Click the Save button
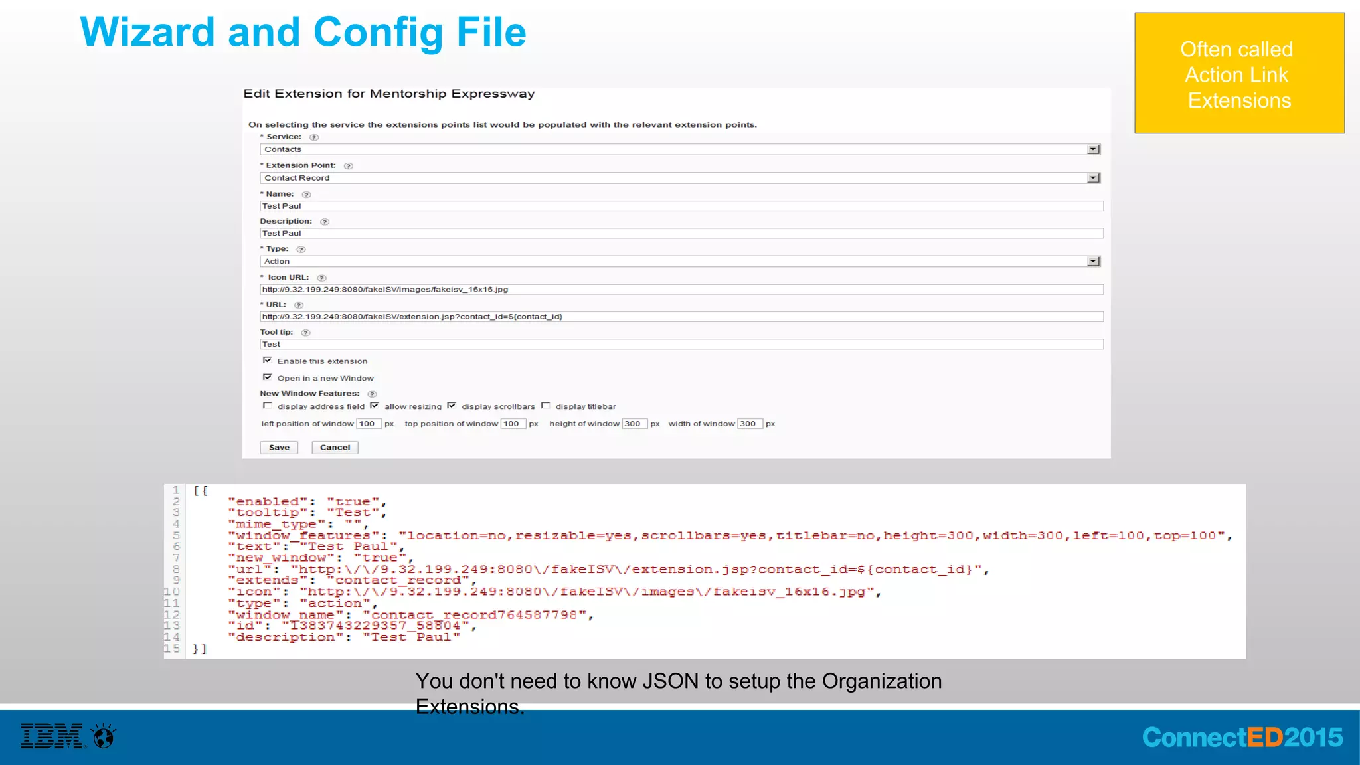Viewport: 1360px width, 765px height. click(x=279, y=448)
